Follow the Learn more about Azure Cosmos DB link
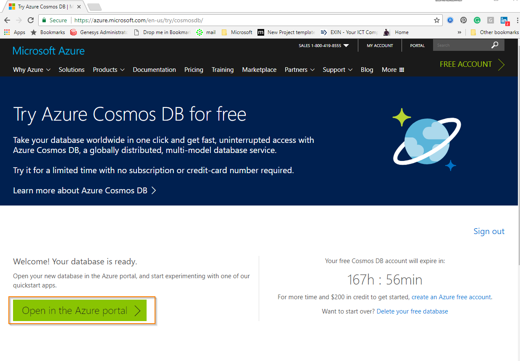 [x=85, y=190]
